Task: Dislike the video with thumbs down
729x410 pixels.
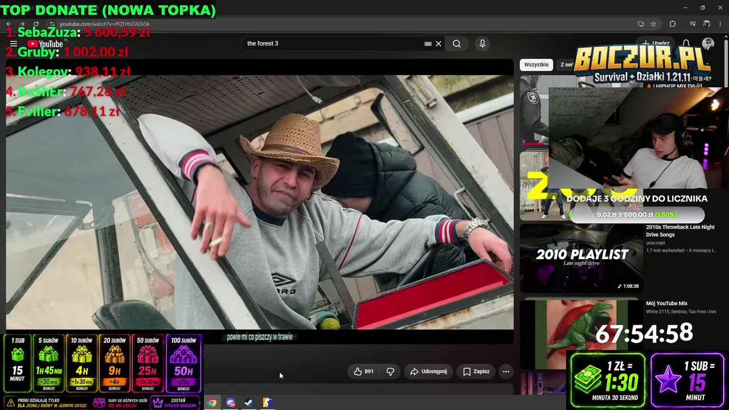Action: (390, 371)
